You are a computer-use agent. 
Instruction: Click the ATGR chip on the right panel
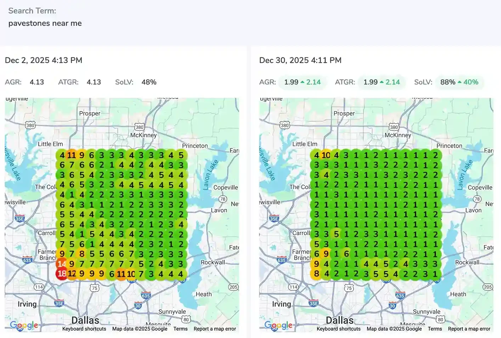382,82
